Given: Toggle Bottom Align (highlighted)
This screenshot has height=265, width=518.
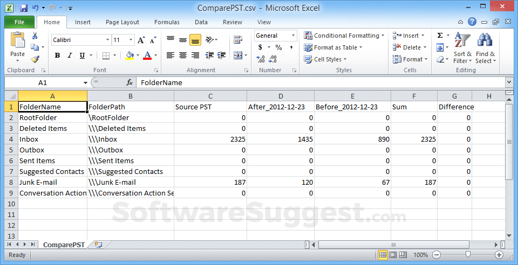Looking at the screenshot, I should (195, 40).
